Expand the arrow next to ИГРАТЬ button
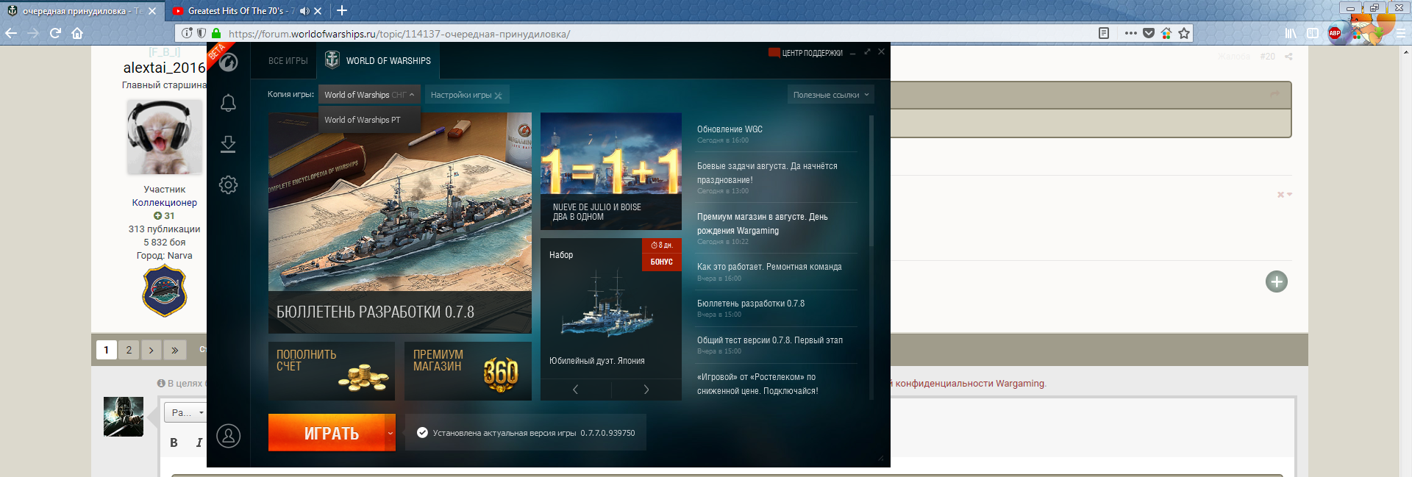The width and height of the screenshot is (1412, 477). (x=391, y=433)
